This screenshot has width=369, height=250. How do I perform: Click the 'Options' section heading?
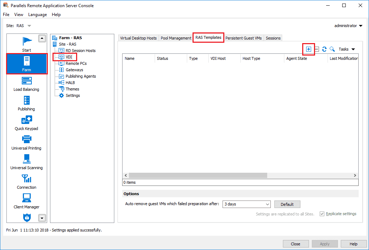click(x=131, y=194)
